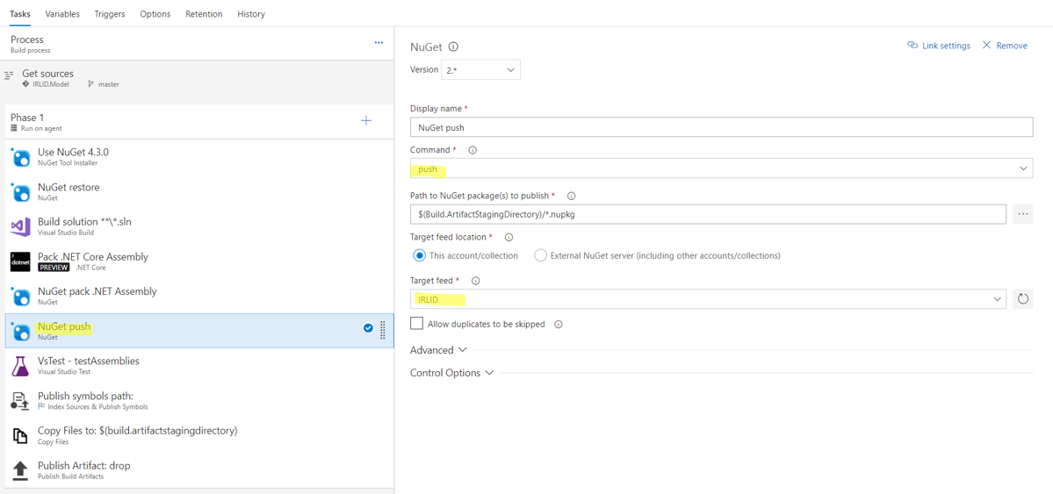Image resolution: width=1053 pixels, height=494 pixels.
Task: Refresh the Target feed list
Action: pos(1023,298)
